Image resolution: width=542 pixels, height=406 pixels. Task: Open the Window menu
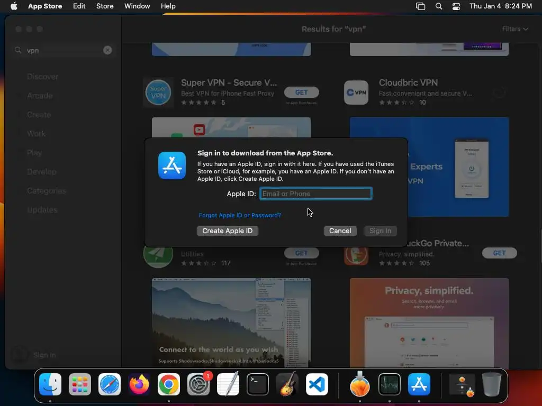point(137,6)
